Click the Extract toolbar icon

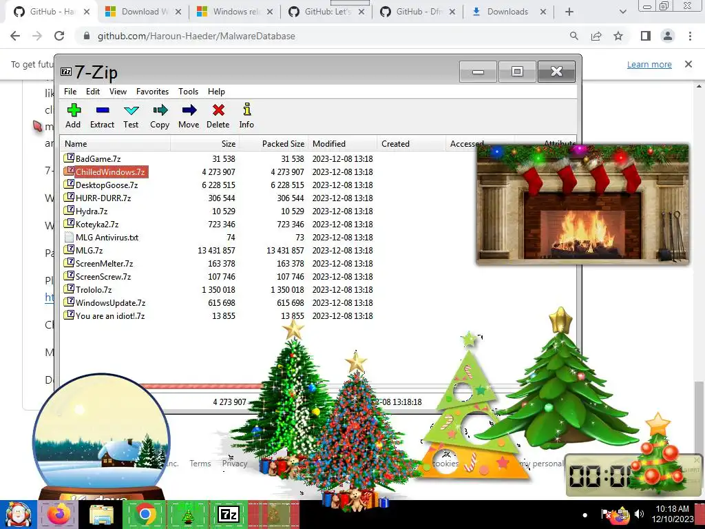(x=102, y=116)
